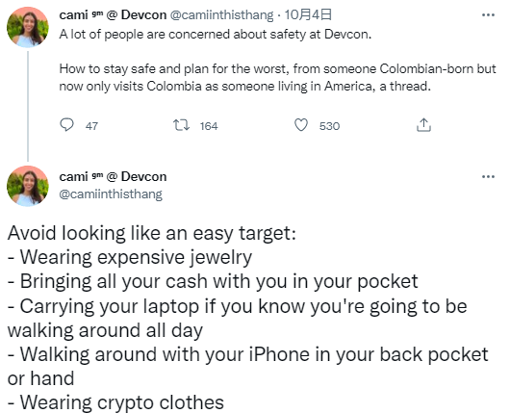Open @camiinthisthang handle below second tweet name
The width and height of the screenshot is (510, 414).
(x=111, y=194)
